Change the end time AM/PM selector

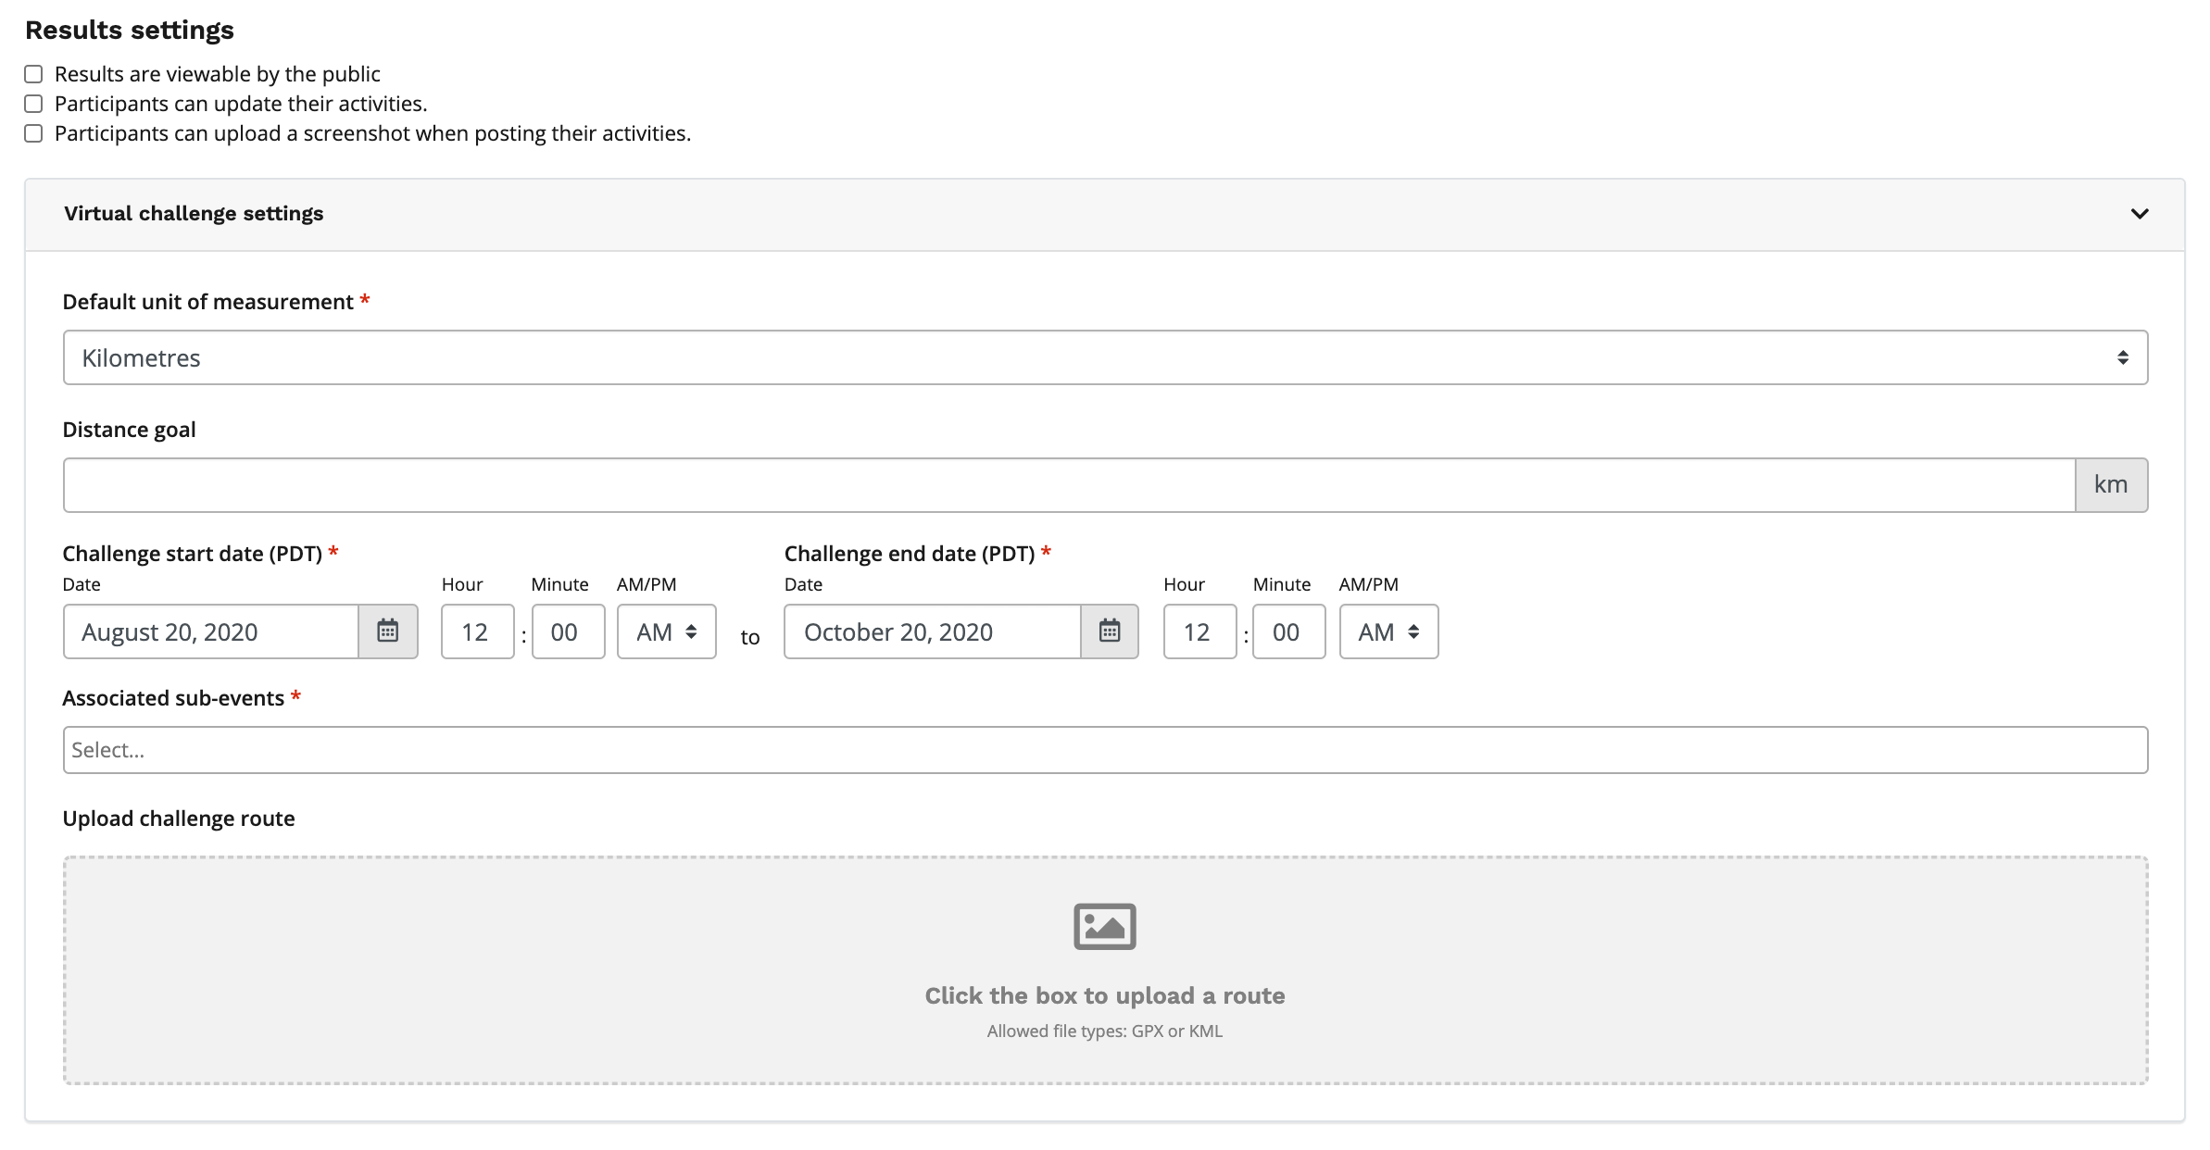1388,631
